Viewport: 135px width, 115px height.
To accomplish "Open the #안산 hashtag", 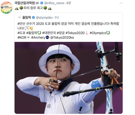I will point(21,24).
